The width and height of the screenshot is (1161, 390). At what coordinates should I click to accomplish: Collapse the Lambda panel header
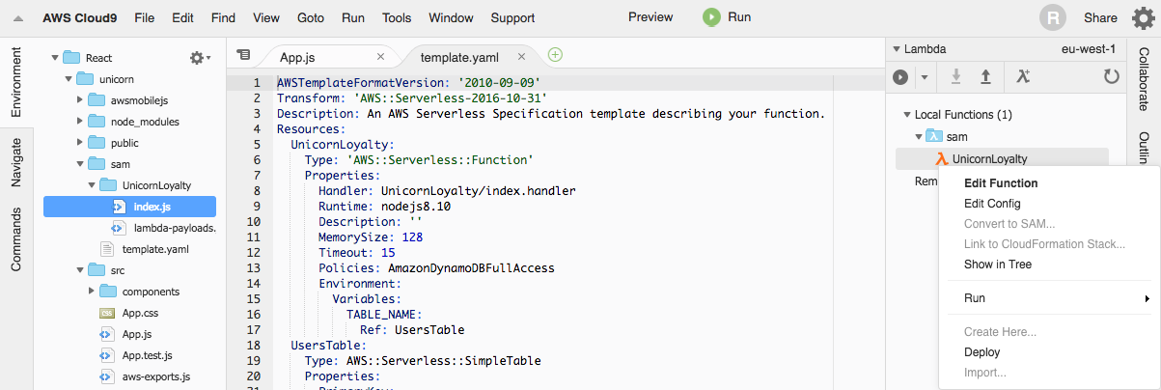(897, 49)
